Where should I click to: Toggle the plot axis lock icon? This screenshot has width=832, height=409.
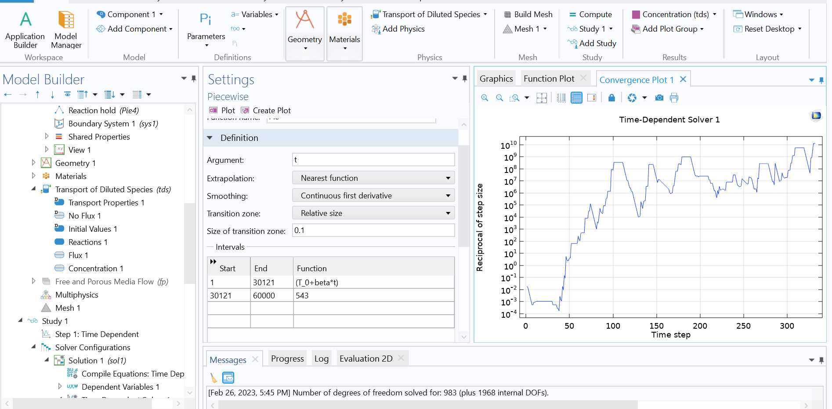[611, 98]
